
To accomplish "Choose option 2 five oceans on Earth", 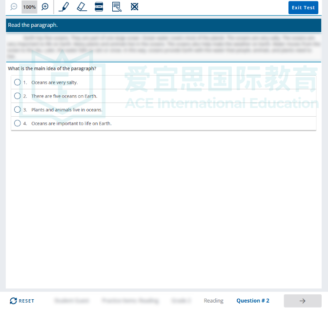I will [x=18, y=96].
